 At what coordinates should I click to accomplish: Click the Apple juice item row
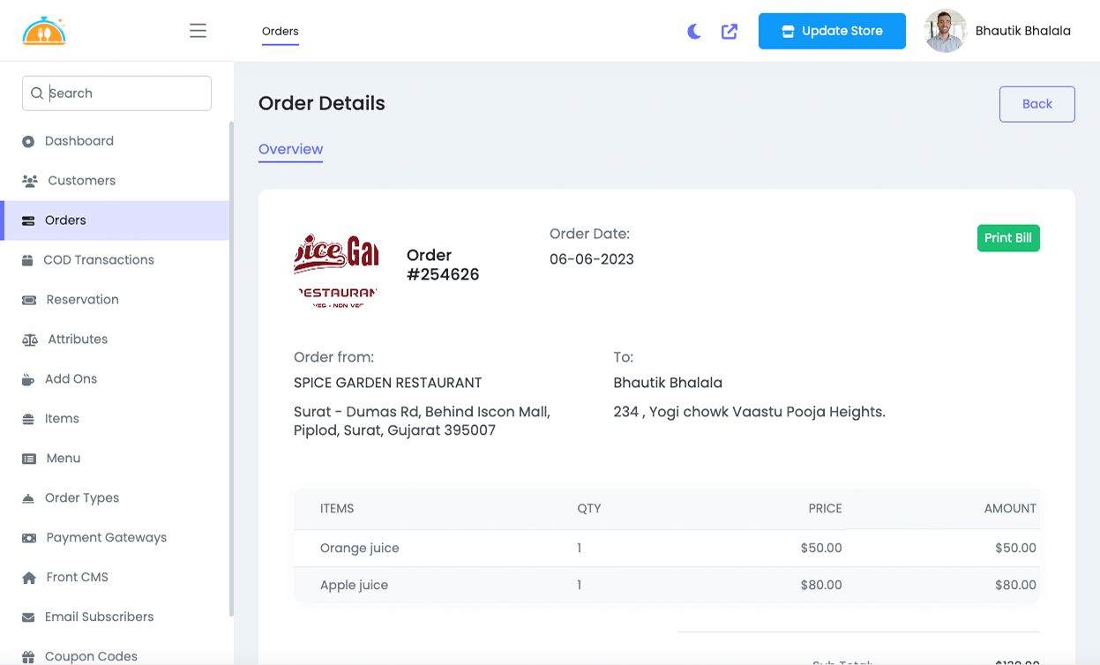coord(667,585)
